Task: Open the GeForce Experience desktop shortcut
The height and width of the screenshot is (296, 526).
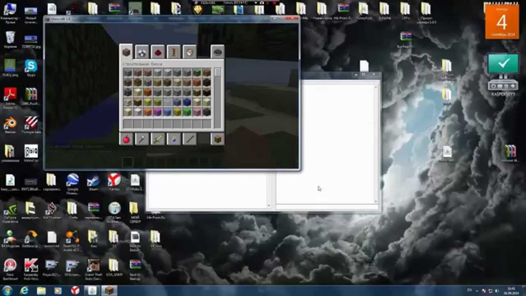Action: click(10, 212)
